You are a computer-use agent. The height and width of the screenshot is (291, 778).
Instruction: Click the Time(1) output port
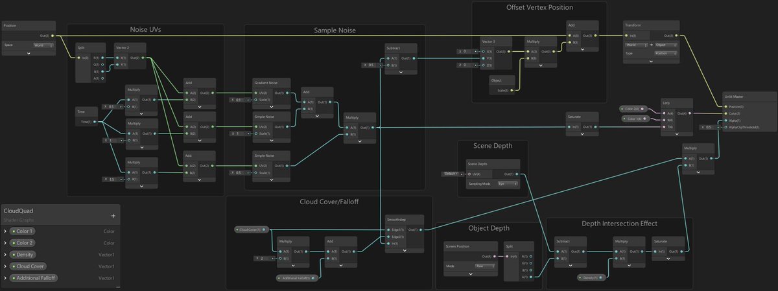[x=95, y=121]
